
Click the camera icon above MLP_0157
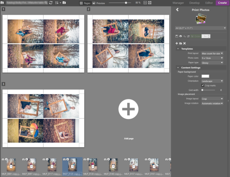point(125,159)
